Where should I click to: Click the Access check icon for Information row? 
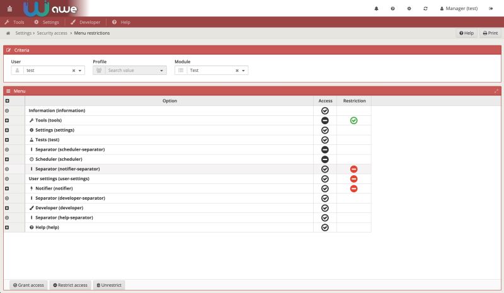pyautogui.click(x=325, y=111)
